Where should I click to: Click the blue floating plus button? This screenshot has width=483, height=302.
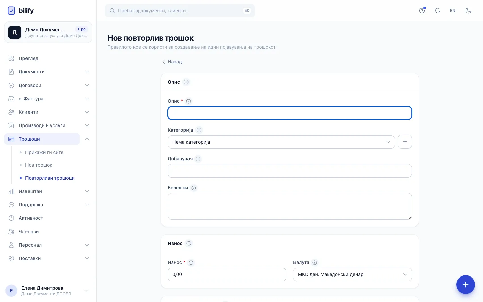click(466, 285)
